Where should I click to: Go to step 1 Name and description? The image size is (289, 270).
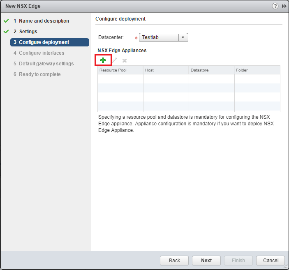41,21
